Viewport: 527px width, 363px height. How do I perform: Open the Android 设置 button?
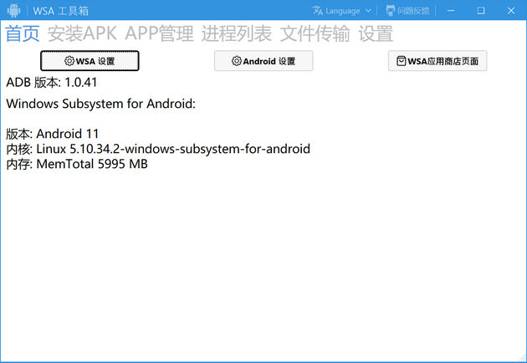(263, 61)
